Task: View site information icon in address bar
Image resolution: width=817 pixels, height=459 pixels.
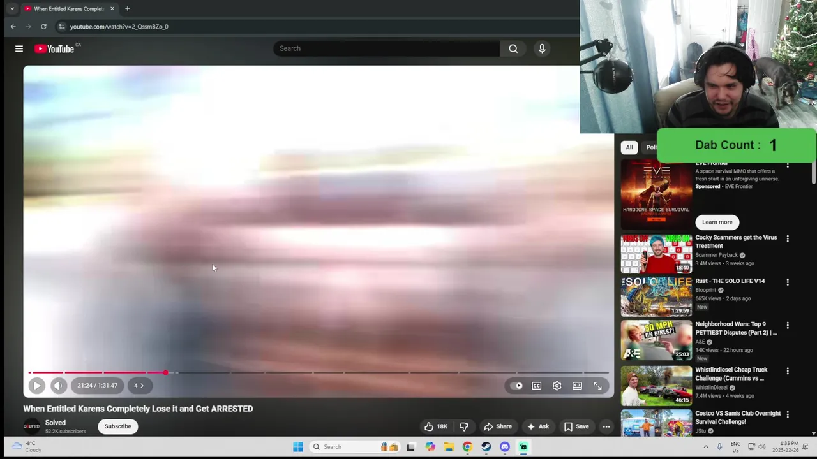Action: (61, 27)
